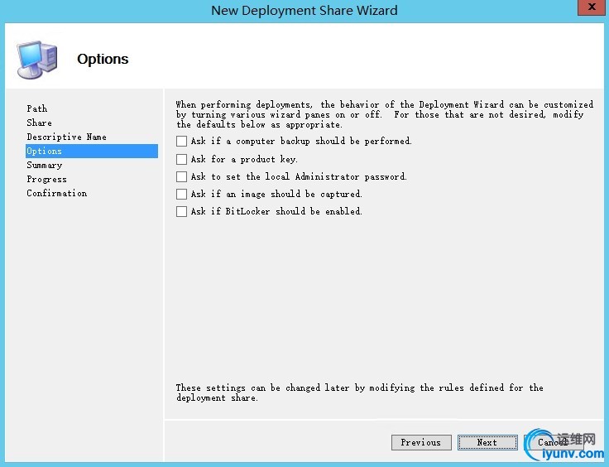
Task: Tick the product key prompt checkbox
Action: click(x=181, y=159)
